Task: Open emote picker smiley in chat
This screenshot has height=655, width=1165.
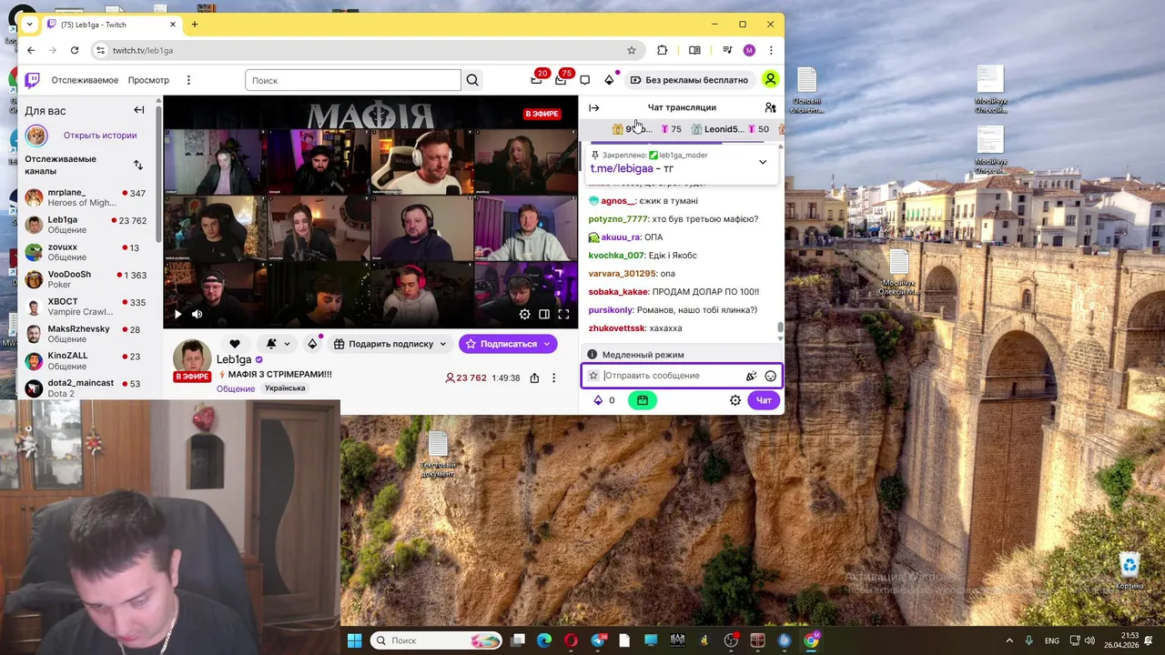Action: pos(771,376)
